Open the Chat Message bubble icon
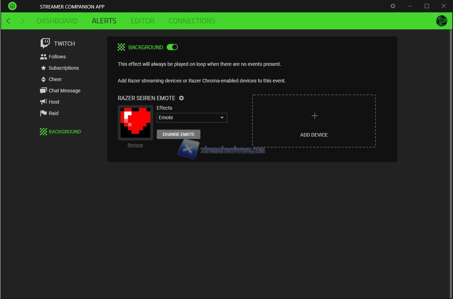Screen dimensions: 453x299 (43, 91)
